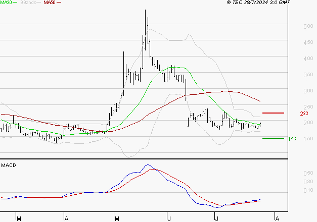Select the BBands legend label
317x222 pixels.
[28, 3]
